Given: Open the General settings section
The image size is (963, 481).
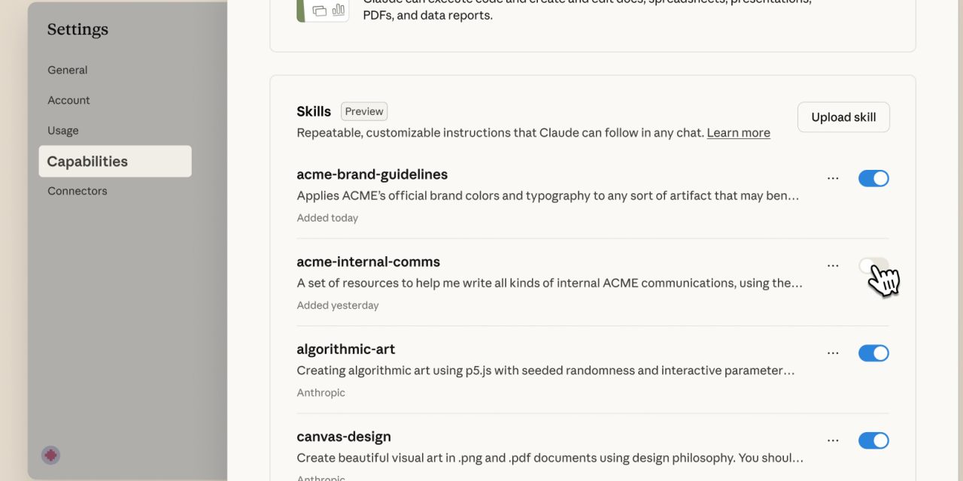Looking at the screenshot, I should [67, 70].
